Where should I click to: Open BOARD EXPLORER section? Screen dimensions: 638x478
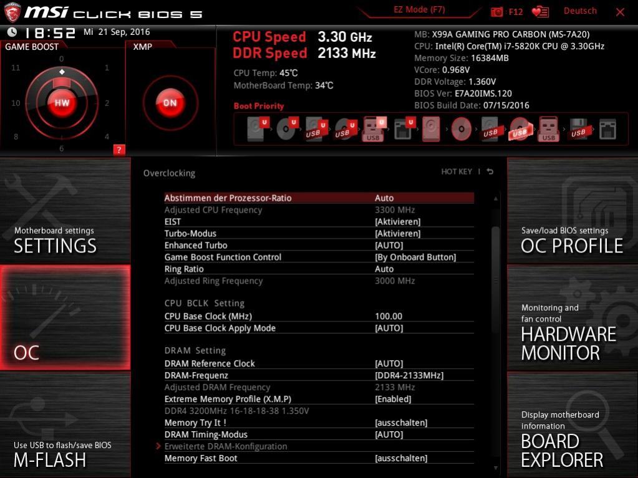pos(573,425)
